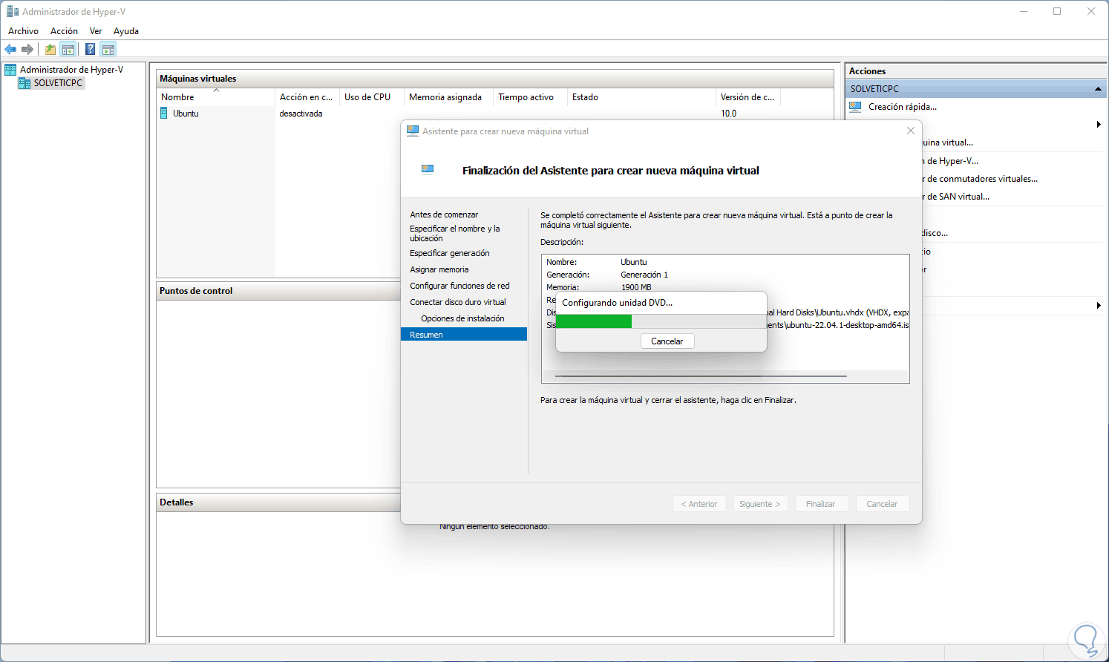Sort by the Uso de CPU column
Image resolution: width=1109 pixels, height=662 pixels.
coord(371,97)
